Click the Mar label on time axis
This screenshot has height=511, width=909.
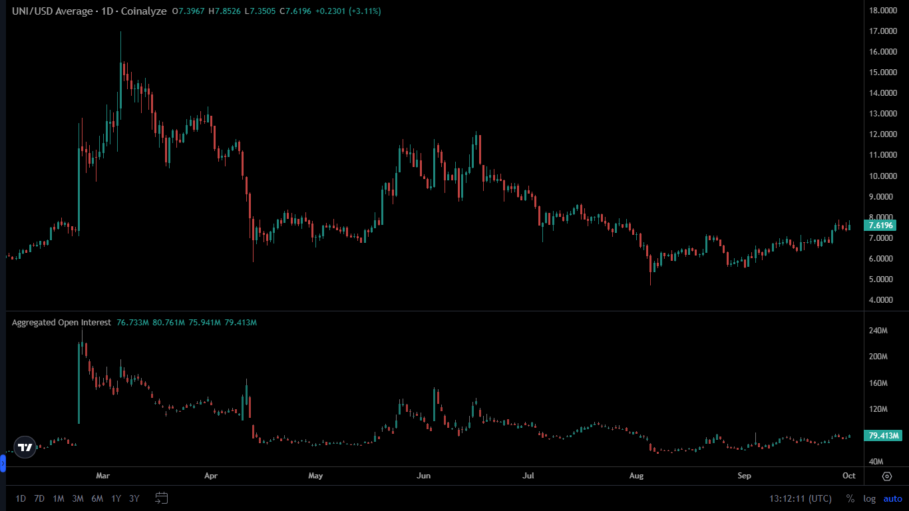[102, 476]
